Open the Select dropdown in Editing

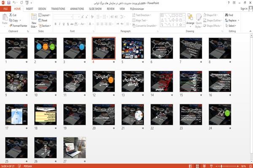[231, 26]
